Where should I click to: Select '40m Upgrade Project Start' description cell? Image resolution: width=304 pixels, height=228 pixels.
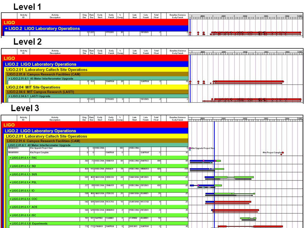point(55,149)
